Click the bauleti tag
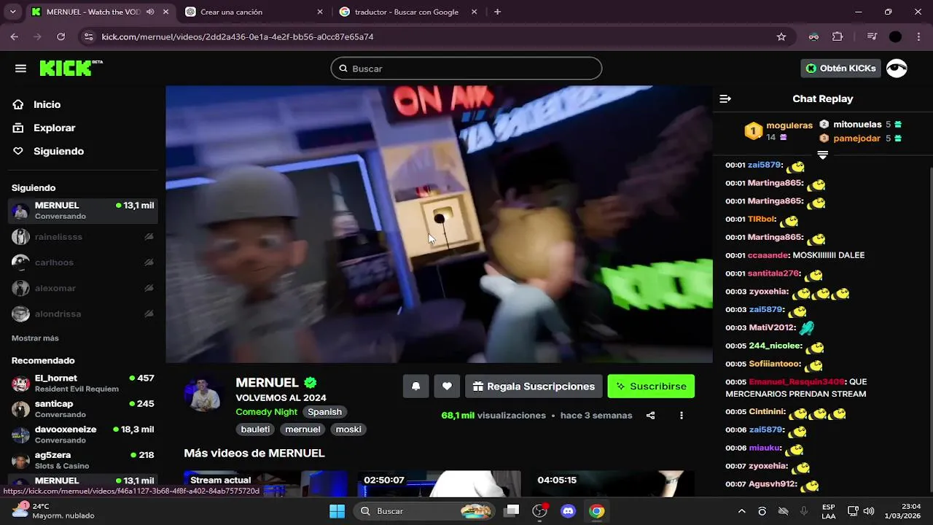The height and width of the screenshot is (525, 933). tap(255, 429)
